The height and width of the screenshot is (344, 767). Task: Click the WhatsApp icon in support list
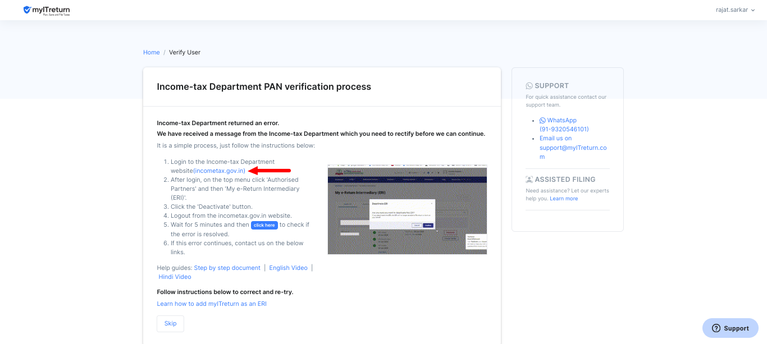pyautogui.click(x=542, y=120)
